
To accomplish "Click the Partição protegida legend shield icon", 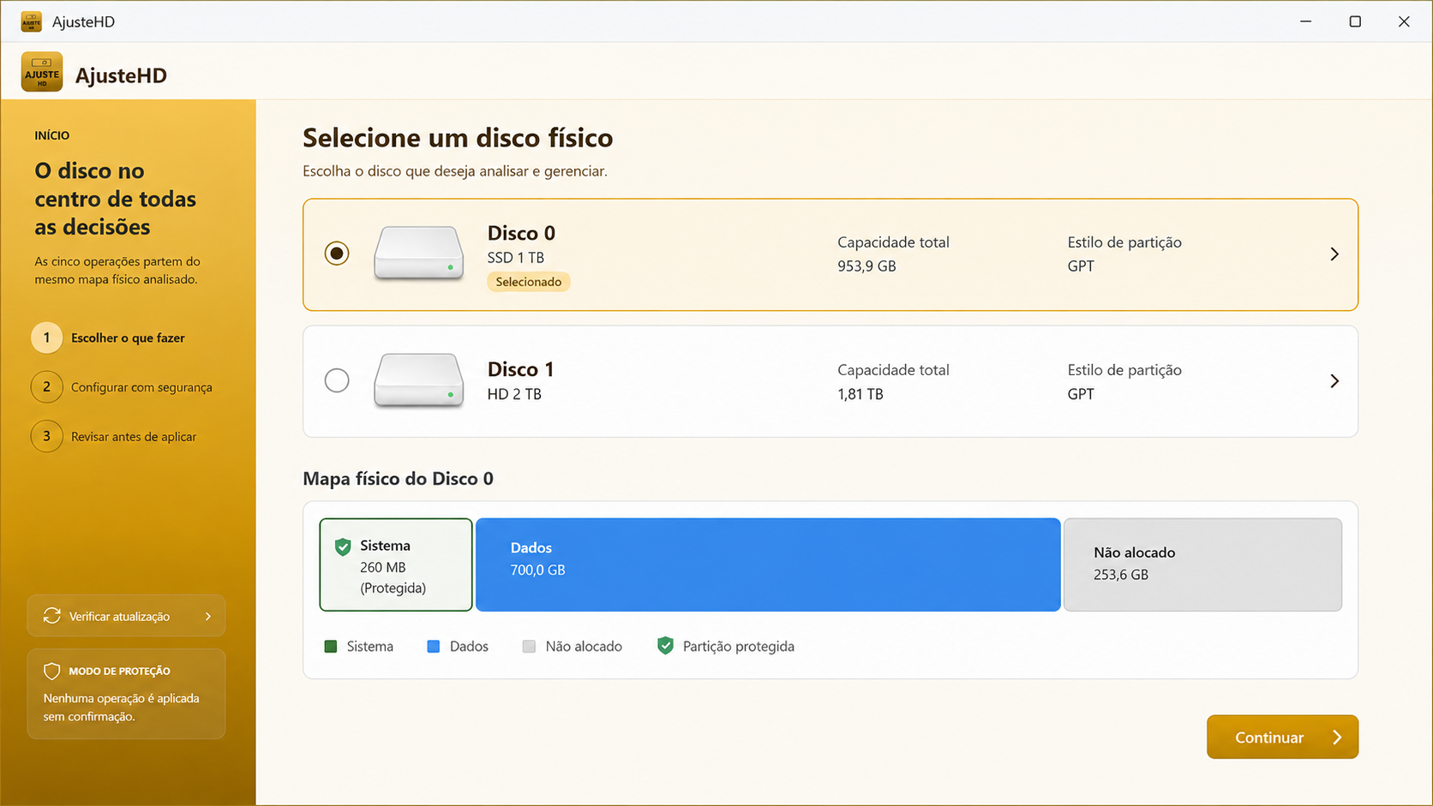I will point(665,646).
